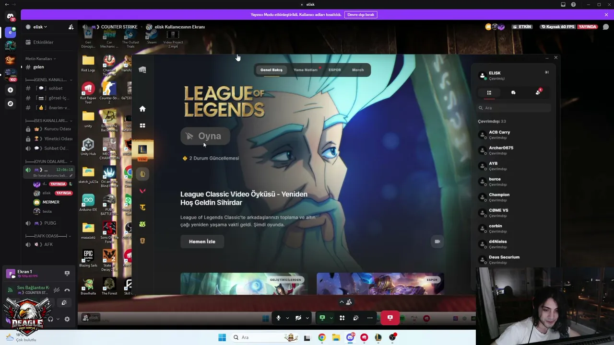614x345 pixels.
Task: Toggle screen share green button in call controls
Action: tap(322, 318)
